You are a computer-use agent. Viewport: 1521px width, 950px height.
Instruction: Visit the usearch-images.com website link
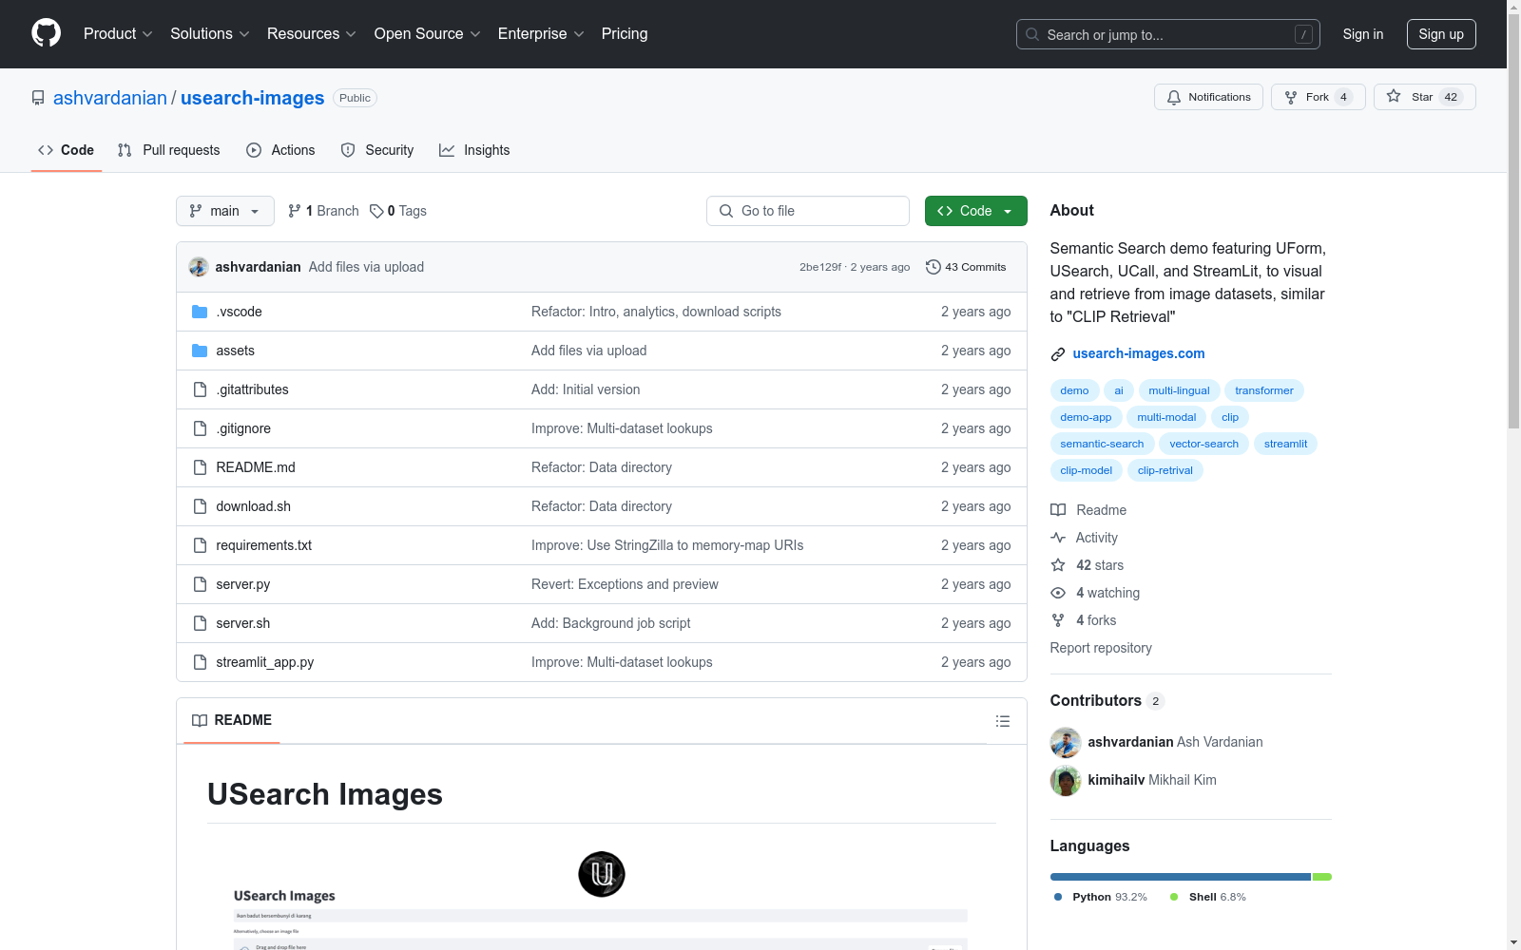pyautogui.click(x=1139, y=353)
